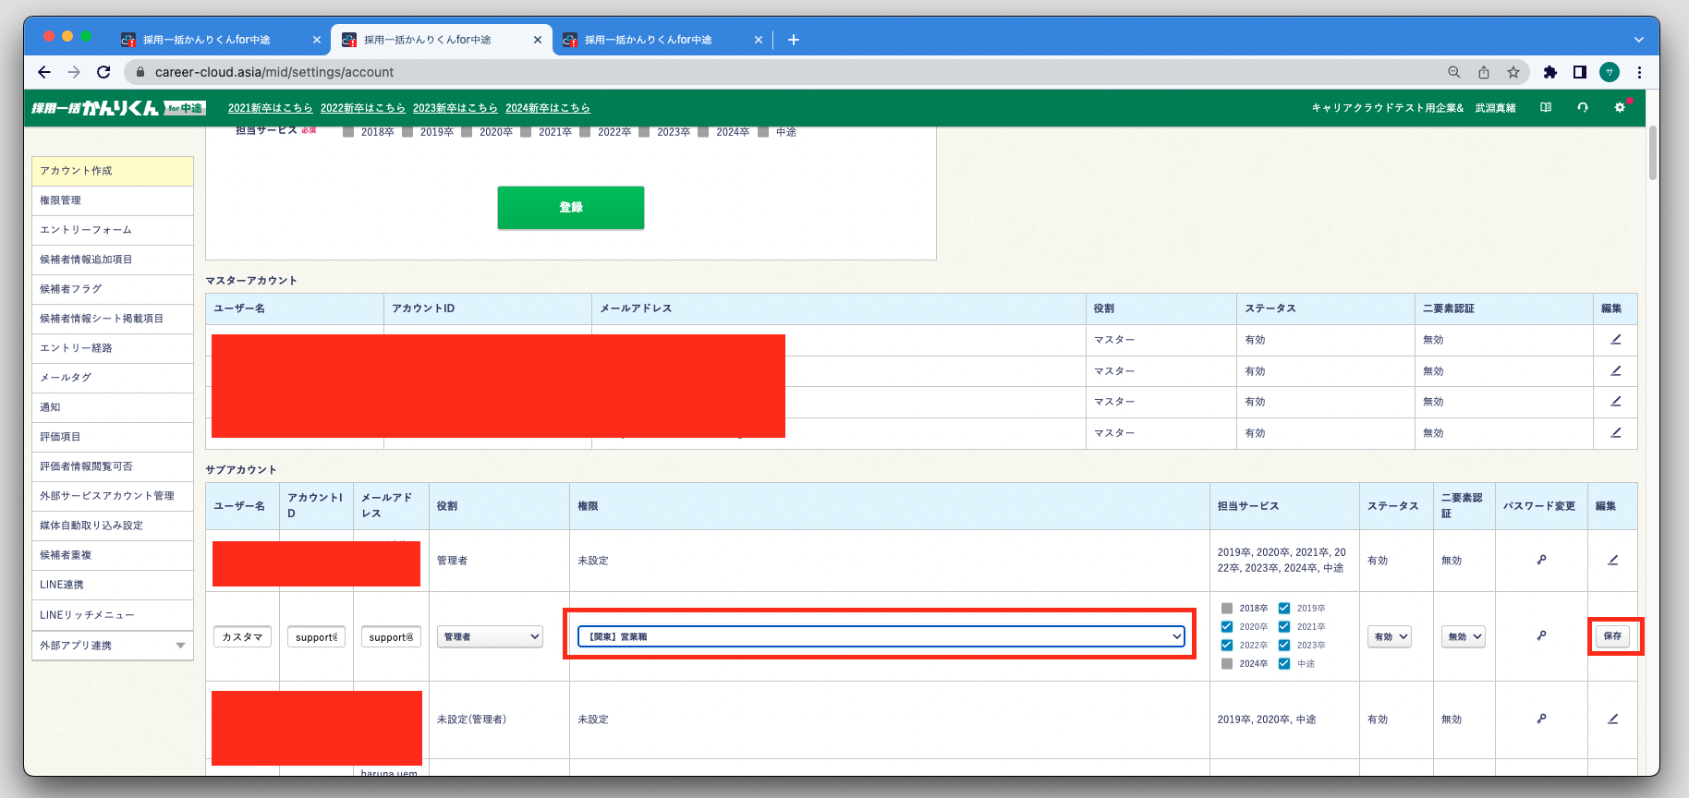
Task: Click the share page icon
Action: [x=1484, y=72]
